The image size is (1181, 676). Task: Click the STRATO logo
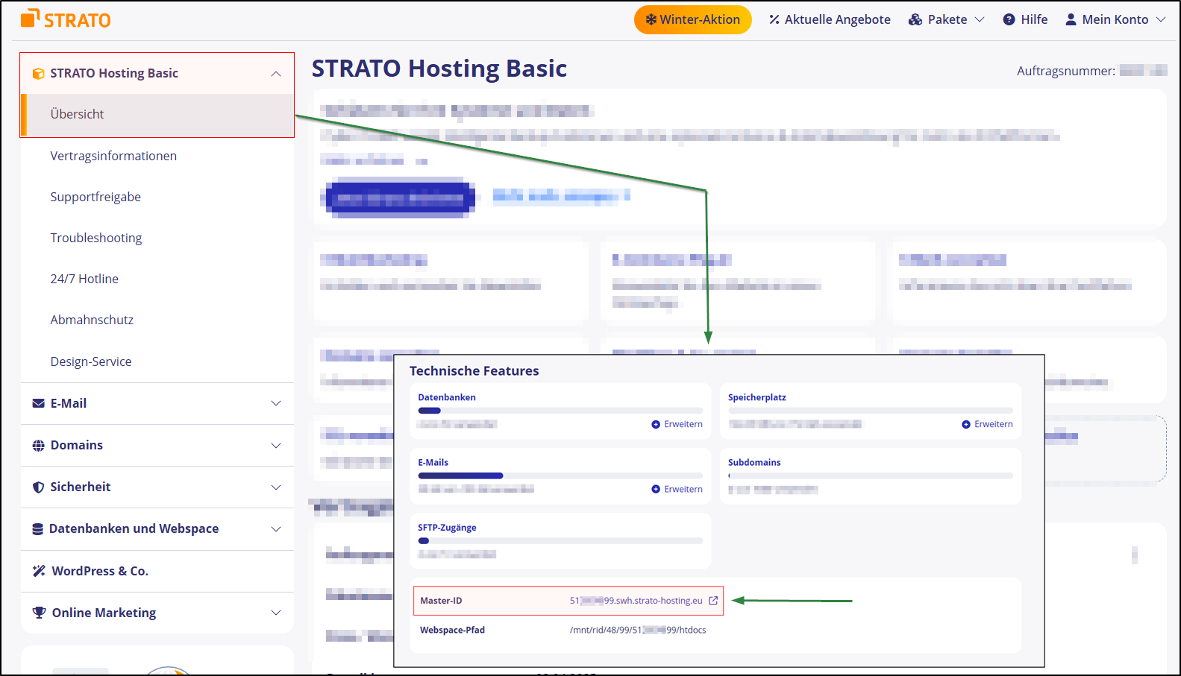click(66, 19)
